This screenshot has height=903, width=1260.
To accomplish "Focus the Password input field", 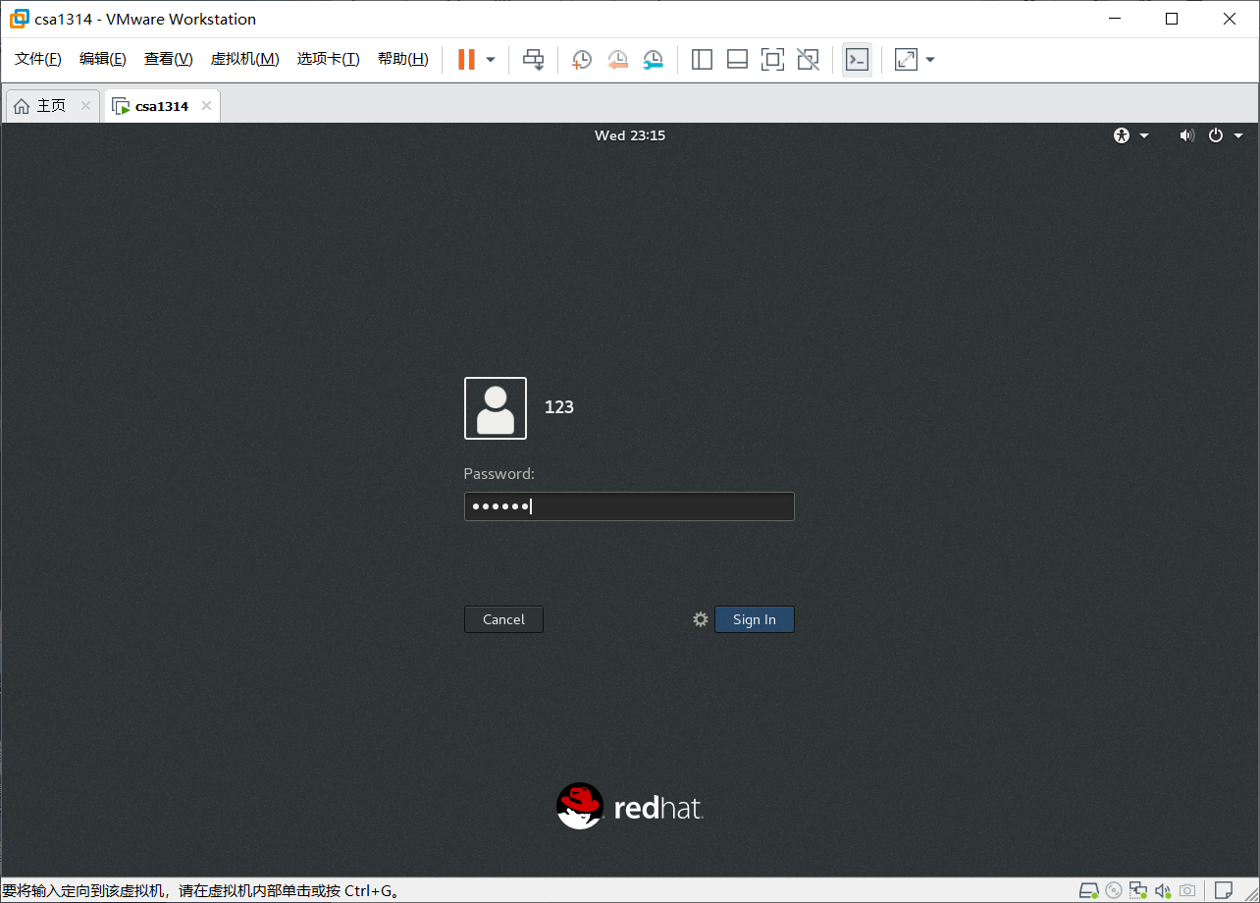I will [x=629, y=506].
